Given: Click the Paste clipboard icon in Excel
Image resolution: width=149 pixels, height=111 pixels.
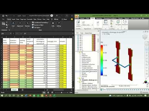Looking at the screenshot, I should [x=3, y=24].
